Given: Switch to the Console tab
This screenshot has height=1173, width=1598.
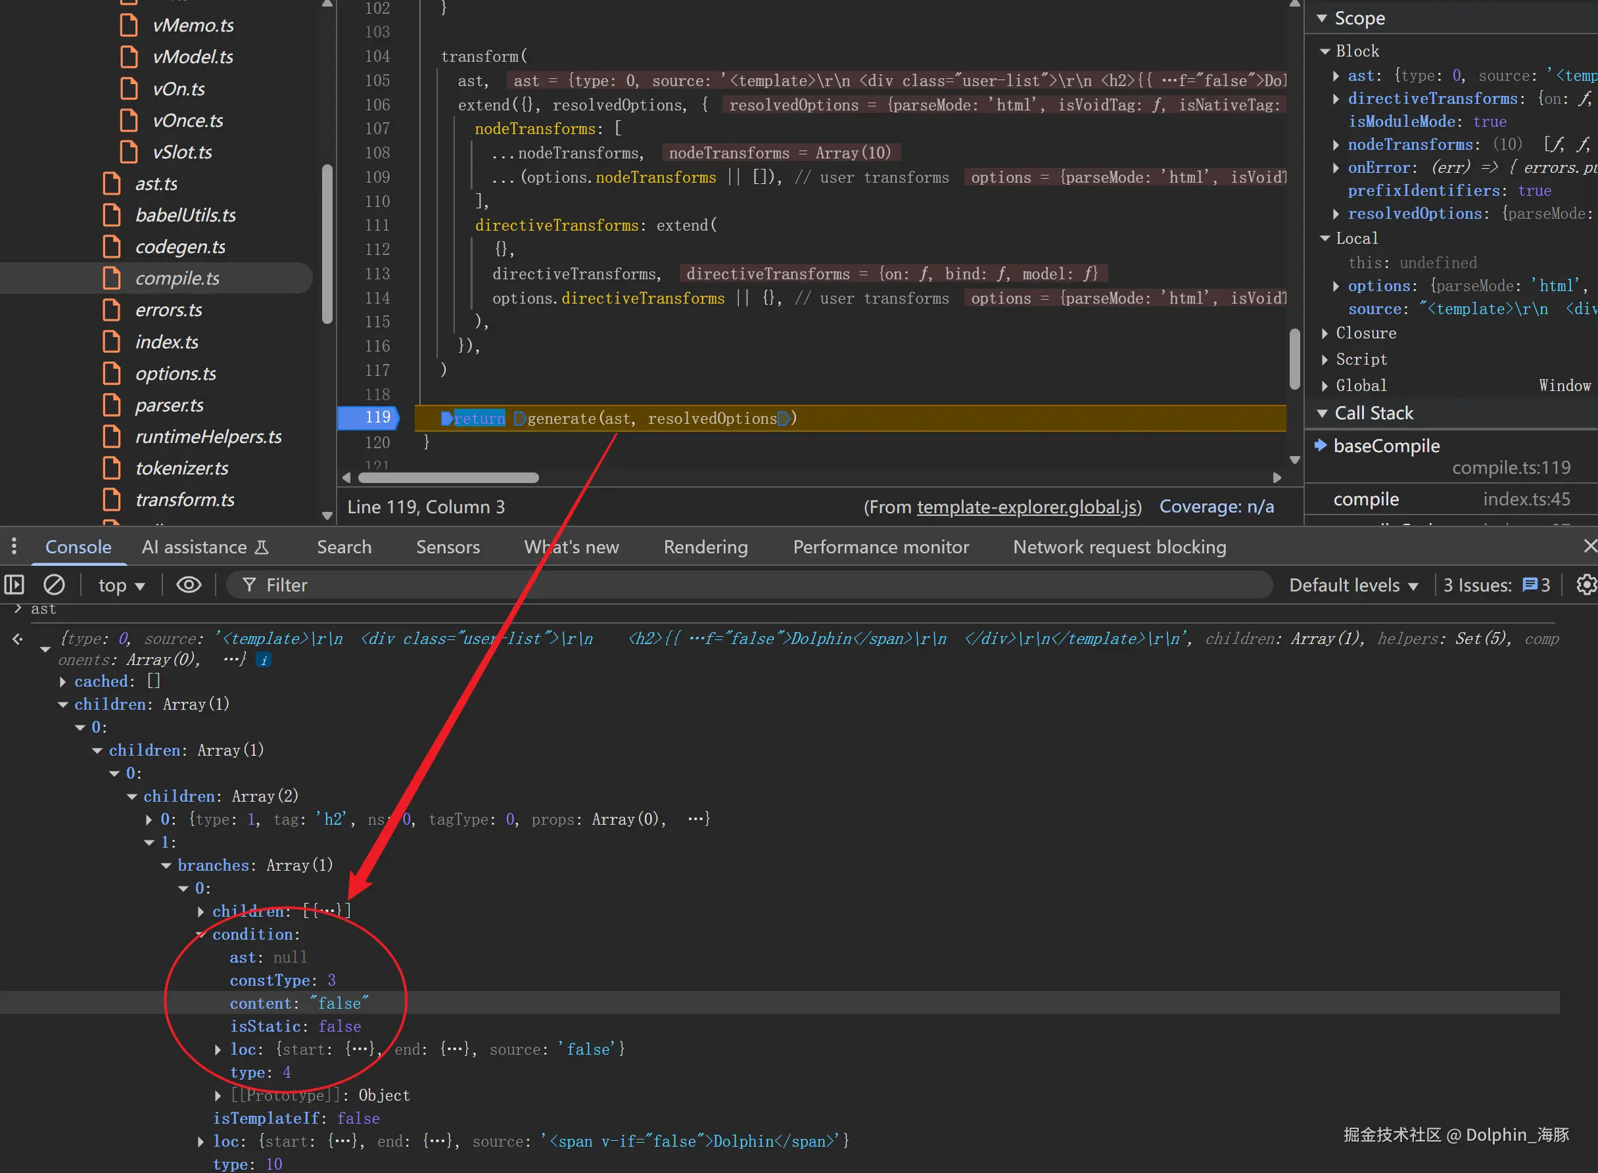Looking at the screenshot, I should pyautogui.click(x=78, y=547).
